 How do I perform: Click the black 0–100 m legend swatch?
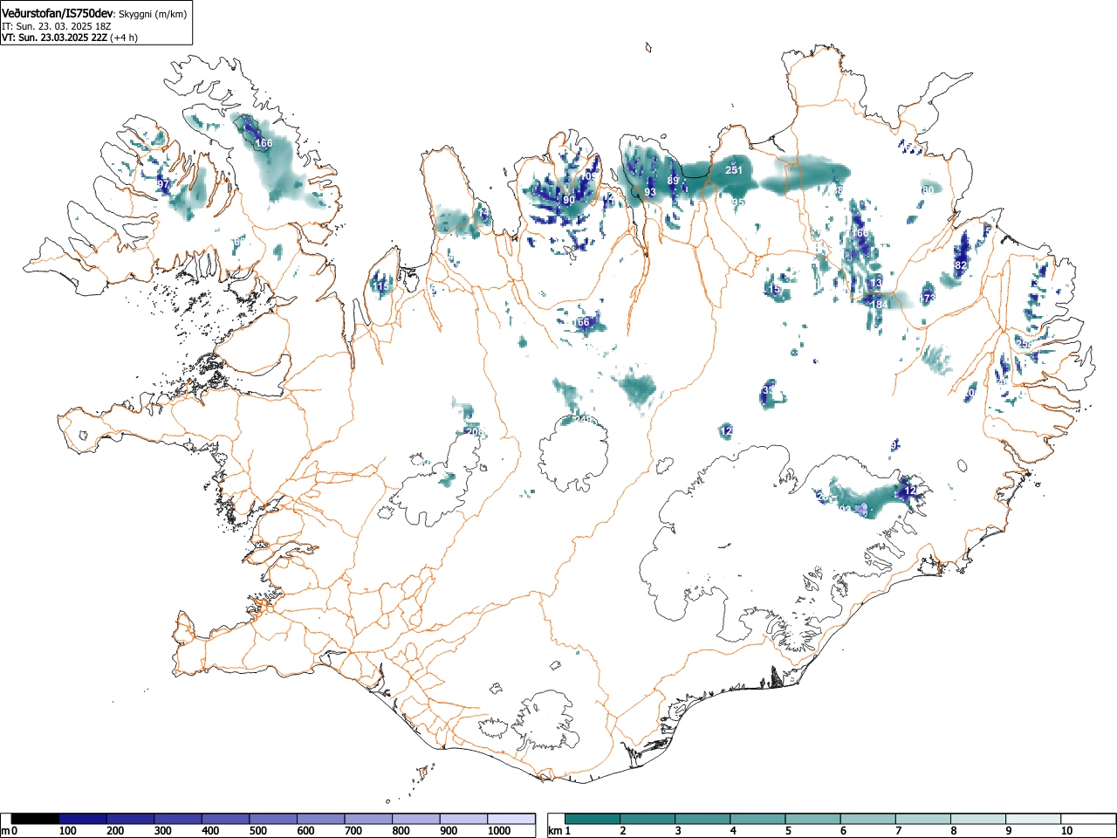pos(36,819)
